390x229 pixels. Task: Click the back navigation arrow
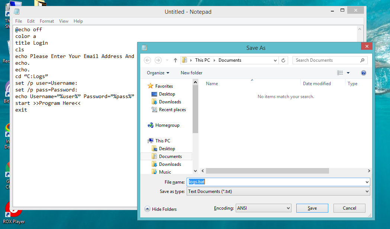[147, 60]
